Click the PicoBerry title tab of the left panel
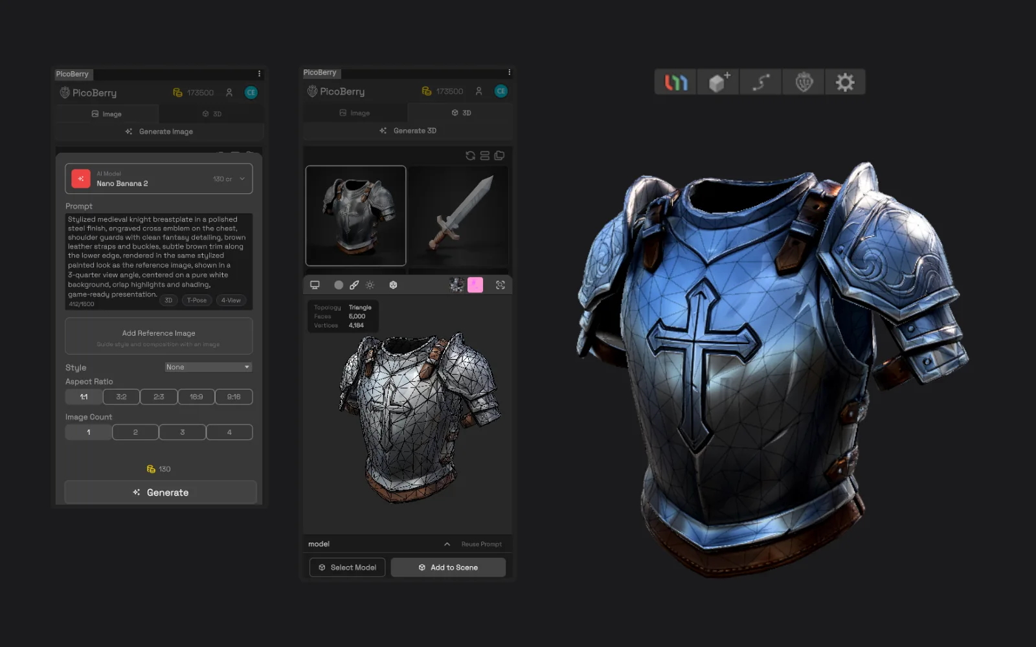The height and width of the screenshot is (647, 1036). [x=73, y=74]
